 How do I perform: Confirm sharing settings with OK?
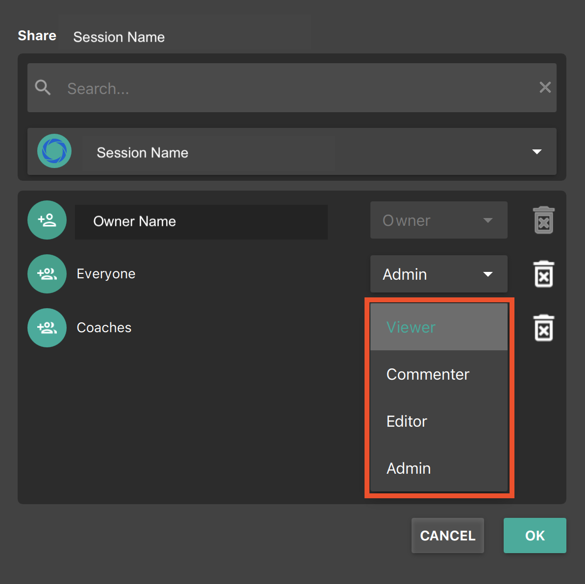pos(535,535)
